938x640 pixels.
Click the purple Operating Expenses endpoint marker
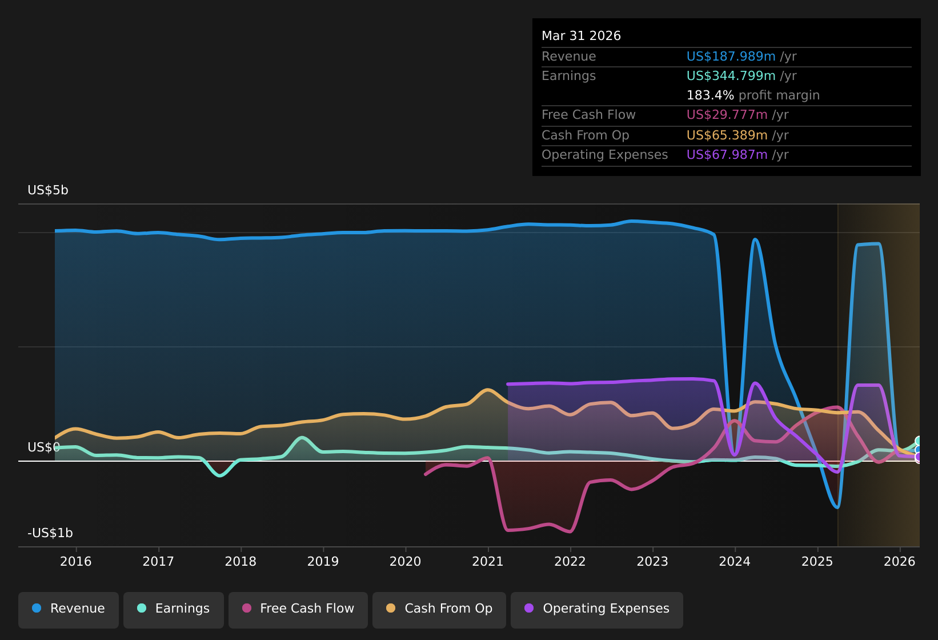tap(919, 457)
